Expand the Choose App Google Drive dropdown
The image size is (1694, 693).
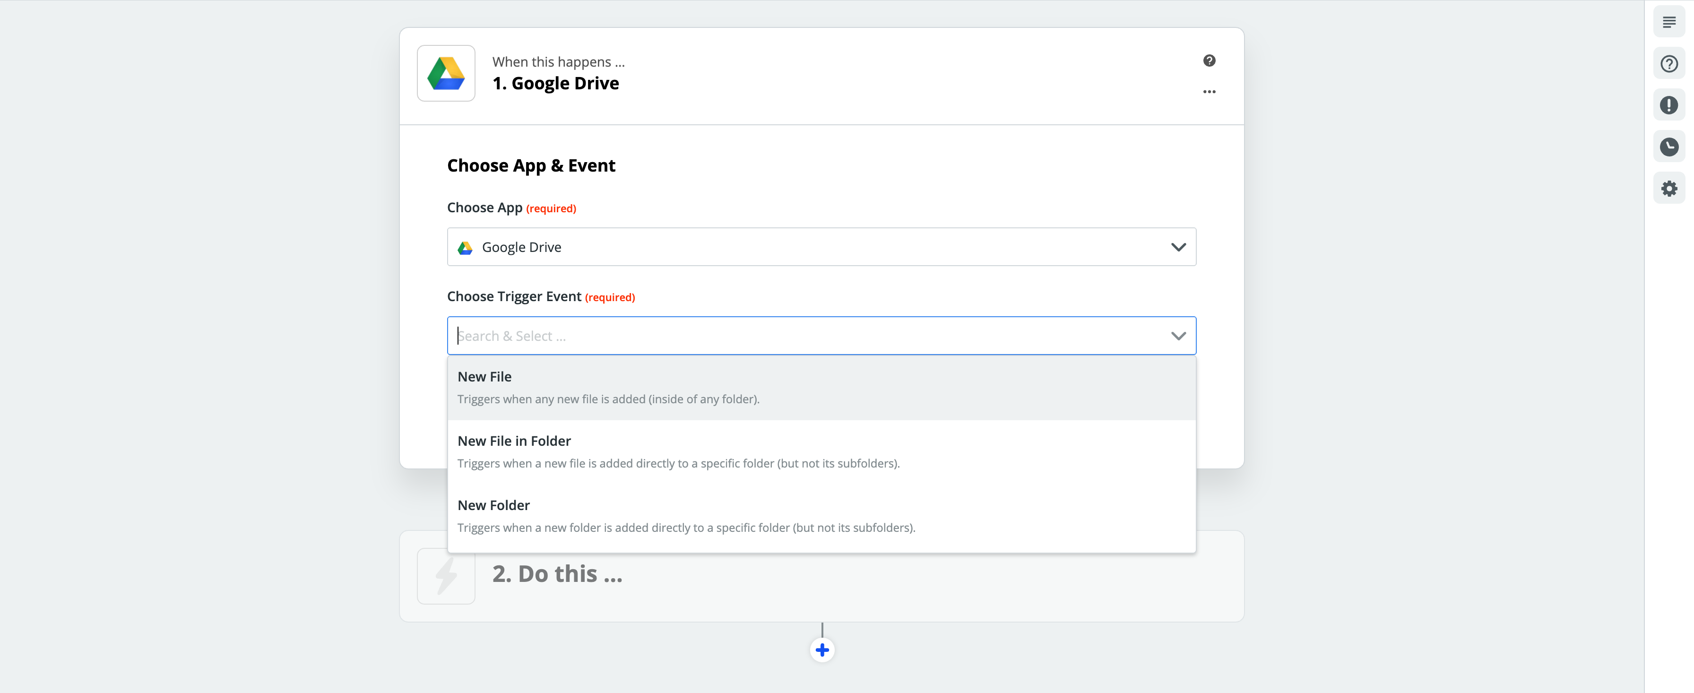tap(821, 247)
